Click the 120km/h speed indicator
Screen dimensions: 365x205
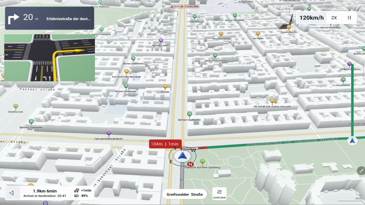pyautogui.click(x=311, y=18)
